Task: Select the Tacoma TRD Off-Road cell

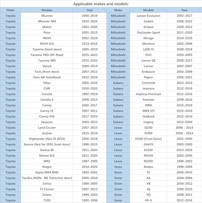Action: point(47,55)
